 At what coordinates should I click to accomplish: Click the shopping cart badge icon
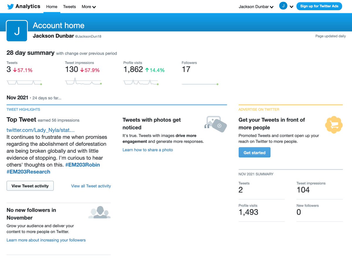point(334,125)
